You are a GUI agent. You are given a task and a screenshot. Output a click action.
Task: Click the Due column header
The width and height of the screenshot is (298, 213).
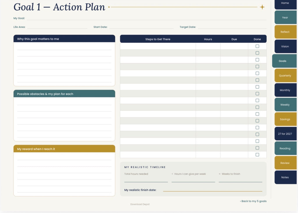pos(234,39)
